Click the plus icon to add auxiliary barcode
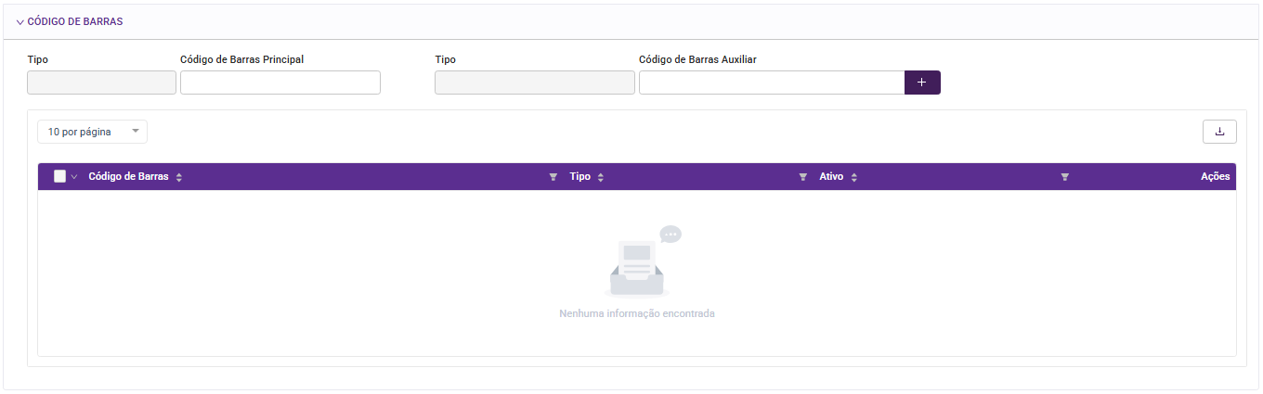Screen dimensions: 1263x394 pyautogui.click(x=922, y=83)
